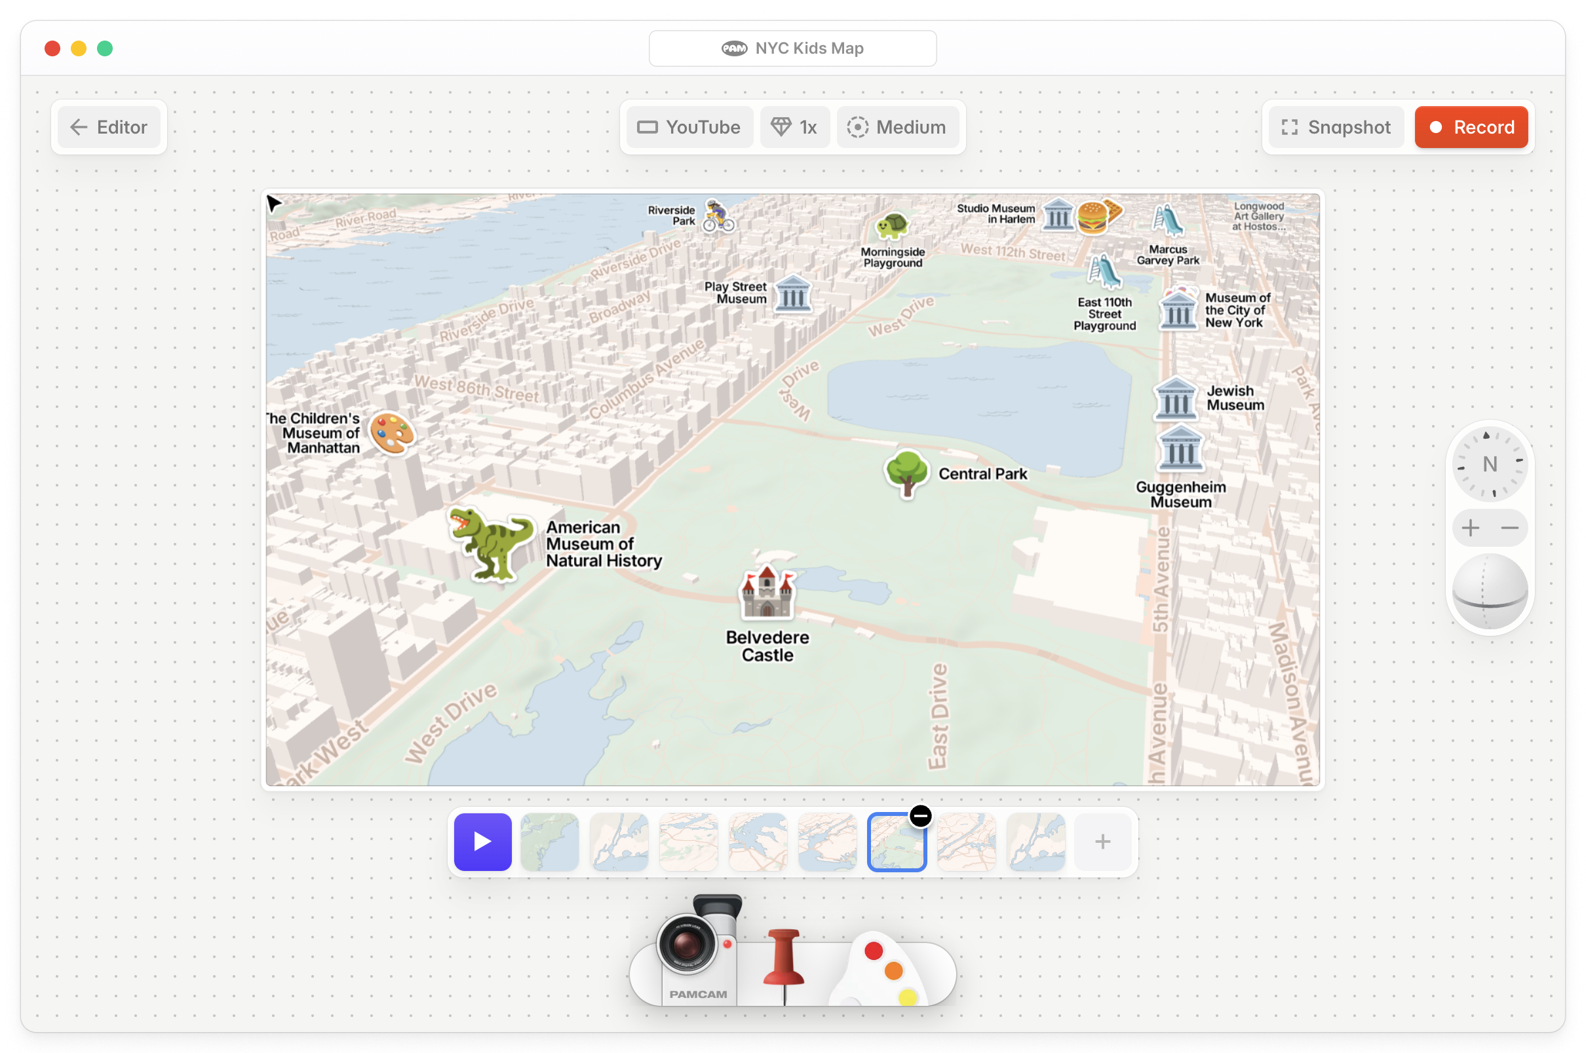Add a new keyframe with plus
Viewport: 1586px width, 1053px height.
pos(1102,841)
